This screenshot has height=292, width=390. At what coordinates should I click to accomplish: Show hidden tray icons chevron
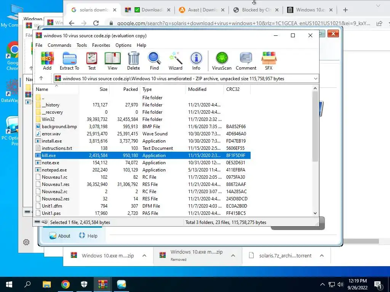322,284
